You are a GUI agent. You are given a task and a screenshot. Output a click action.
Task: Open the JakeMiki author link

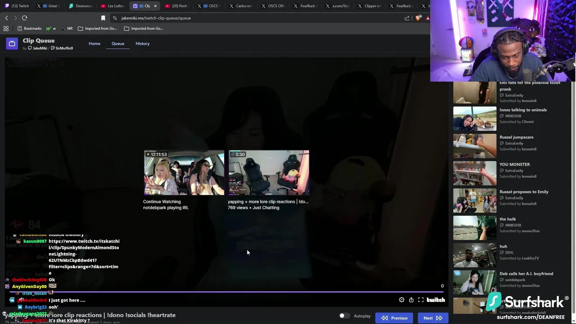tap(38, 48)
